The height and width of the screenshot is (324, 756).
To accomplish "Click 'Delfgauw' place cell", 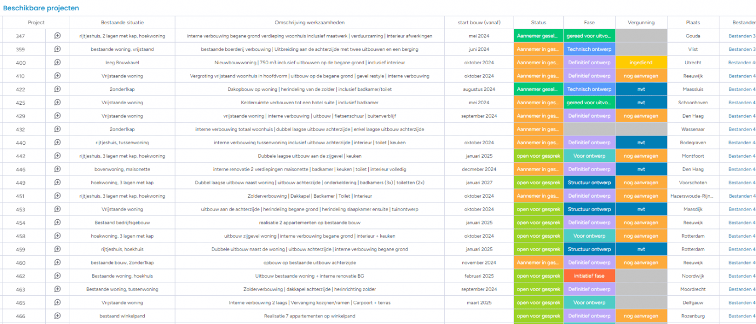I will [x=693, y=302].
